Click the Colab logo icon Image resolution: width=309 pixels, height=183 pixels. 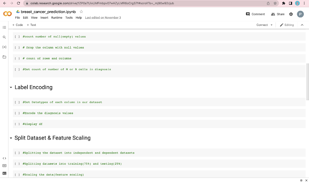7,14
